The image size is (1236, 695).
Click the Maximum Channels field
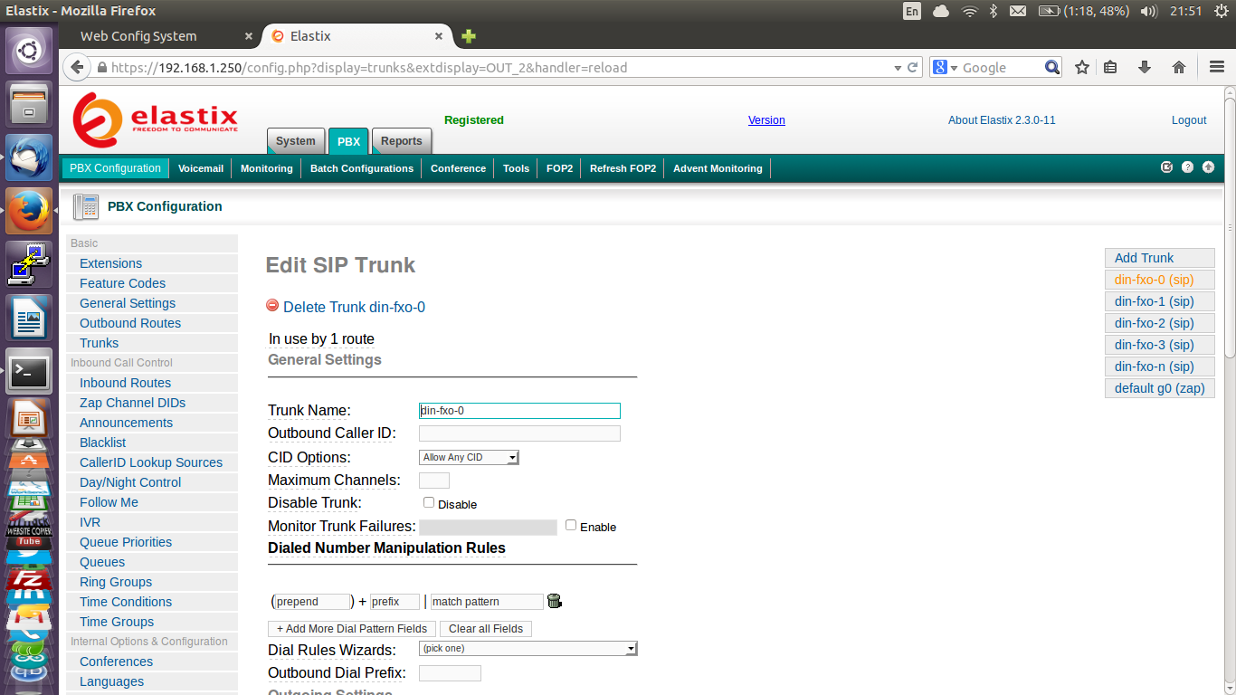pyautogui.click(x=434, y=480)
